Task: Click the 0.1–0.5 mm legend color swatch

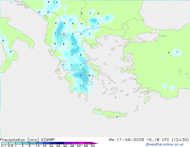Action: coord(5,143)
